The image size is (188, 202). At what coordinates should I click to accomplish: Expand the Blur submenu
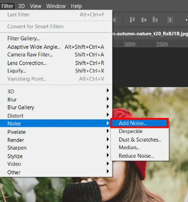pyautogui.click(x=56, y=99)
